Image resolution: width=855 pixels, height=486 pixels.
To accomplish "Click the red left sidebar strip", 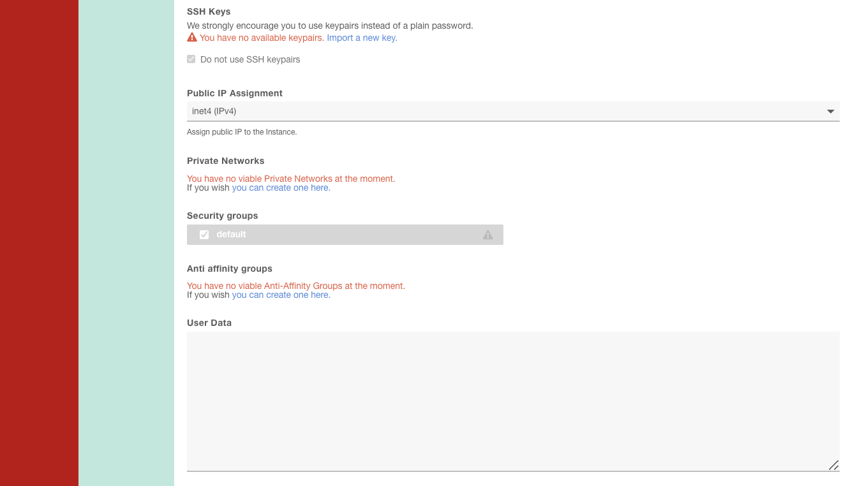I will point(39,243).
